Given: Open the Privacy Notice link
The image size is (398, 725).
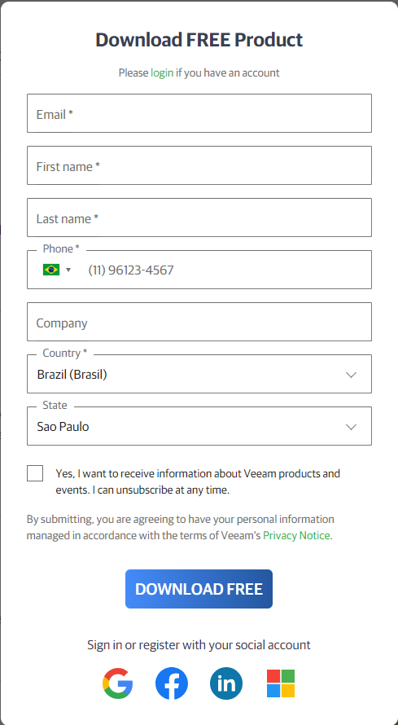Looking at the screenshot, I should tap(296, 535).
